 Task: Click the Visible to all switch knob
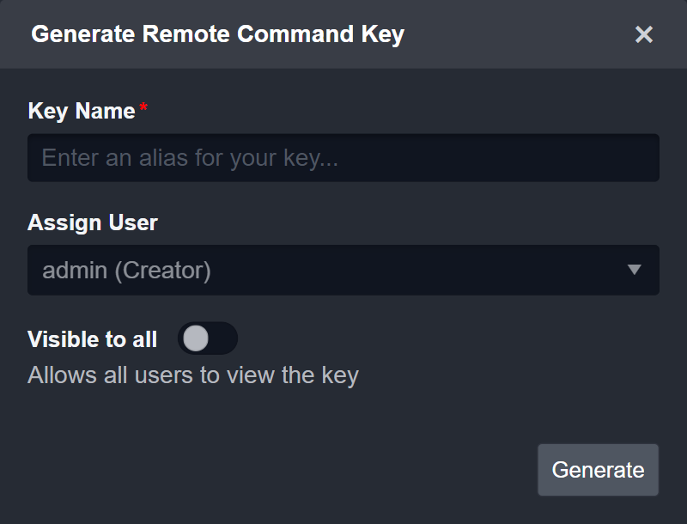click(x=196, y=339)
